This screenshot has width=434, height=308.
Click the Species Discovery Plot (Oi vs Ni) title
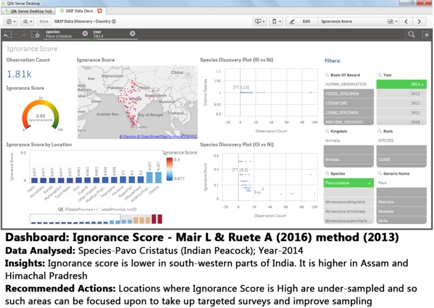click(x=237, y=145)
